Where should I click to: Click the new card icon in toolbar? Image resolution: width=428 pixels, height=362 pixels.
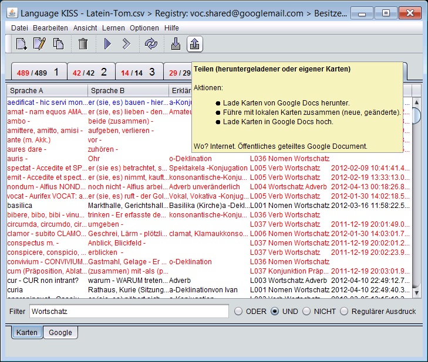tap(21, 44)
